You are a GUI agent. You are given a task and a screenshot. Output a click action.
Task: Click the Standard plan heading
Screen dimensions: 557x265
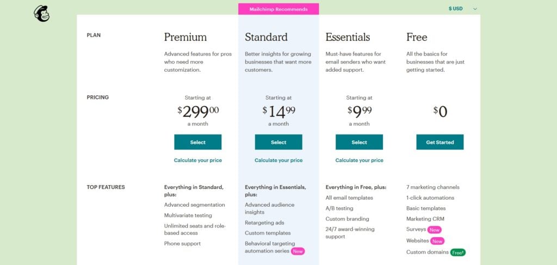coord(266,37)
